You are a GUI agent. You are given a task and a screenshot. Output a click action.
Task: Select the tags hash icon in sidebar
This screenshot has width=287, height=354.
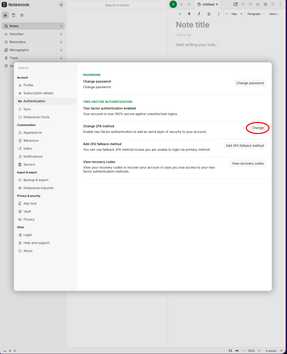point(22,15)
